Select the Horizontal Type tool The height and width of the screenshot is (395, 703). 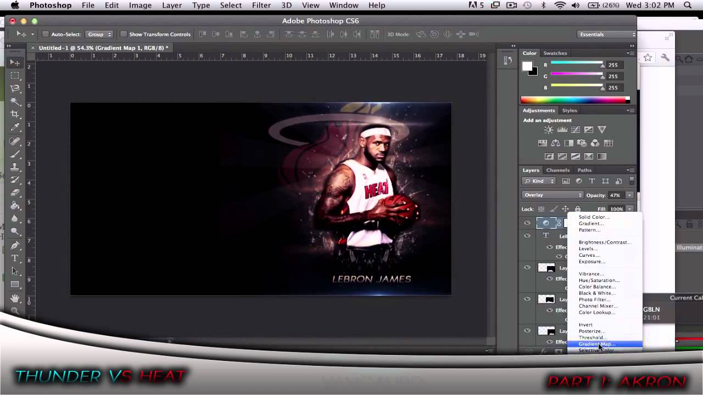(15, 258)
